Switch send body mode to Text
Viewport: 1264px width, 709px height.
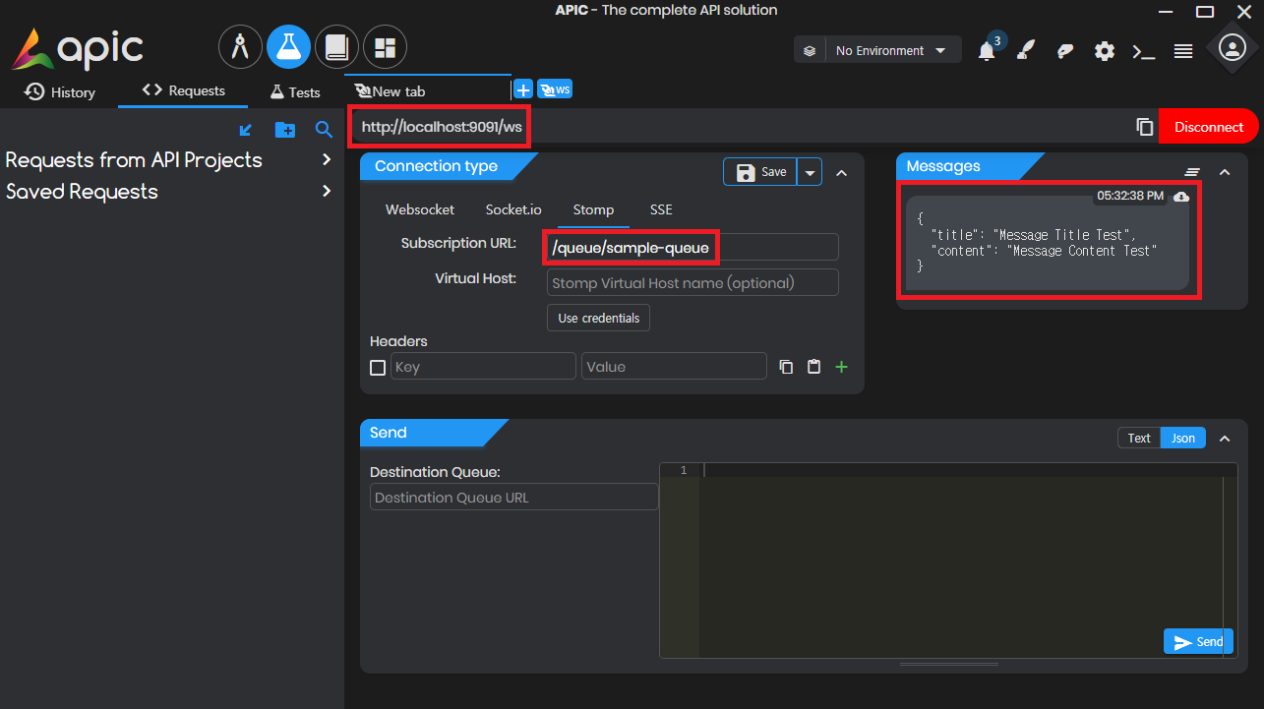(x=1139, y=438)
